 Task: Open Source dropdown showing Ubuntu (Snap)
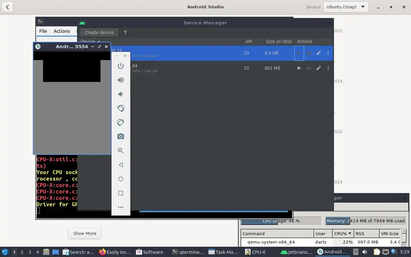[345, 7]
